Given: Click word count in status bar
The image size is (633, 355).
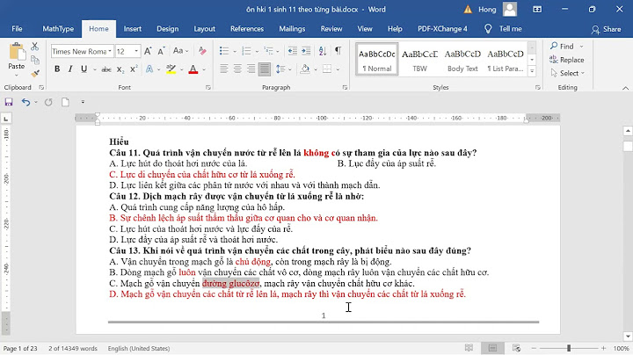Looking at the screenshot, I should (x=73, y=348).
